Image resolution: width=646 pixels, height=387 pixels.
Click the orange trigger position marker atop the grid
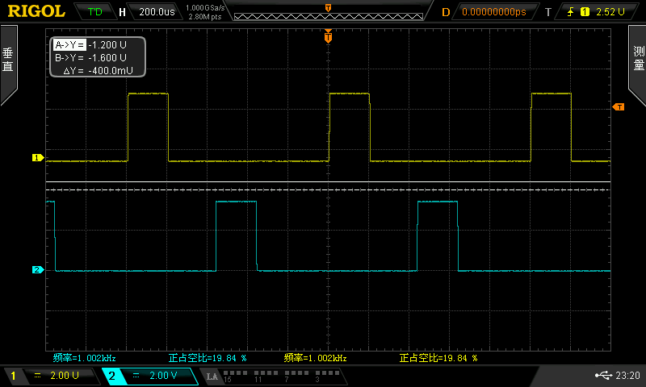tap(328, 36)
